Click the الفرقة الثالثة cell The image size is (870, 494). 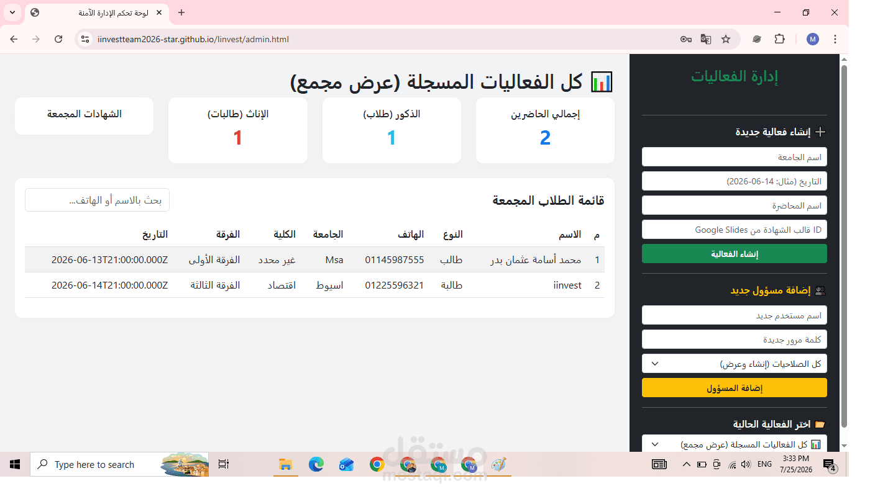click(214, 285)
